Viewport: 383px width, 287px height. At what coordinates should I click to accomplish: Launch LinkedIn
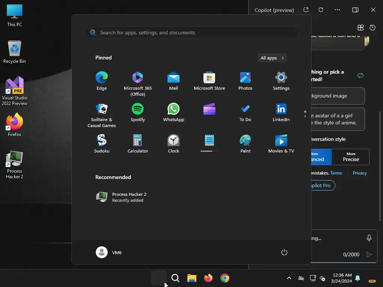click(x=281, y=112)
